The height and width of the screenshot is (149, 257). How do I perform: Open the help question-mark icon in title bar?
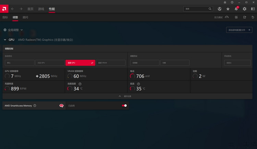coord(232,2)
